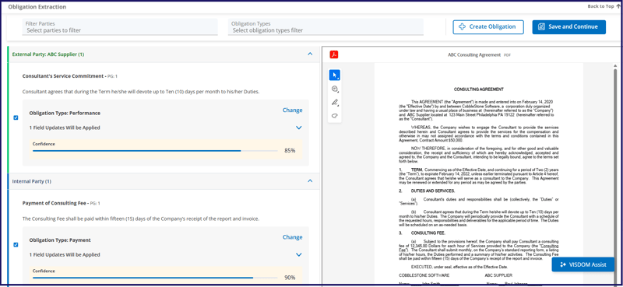Image resolution: width=623 pixels, height=287 pixels.
Task: Click the 90% confidence bar
Action: (x=155, y=278)
